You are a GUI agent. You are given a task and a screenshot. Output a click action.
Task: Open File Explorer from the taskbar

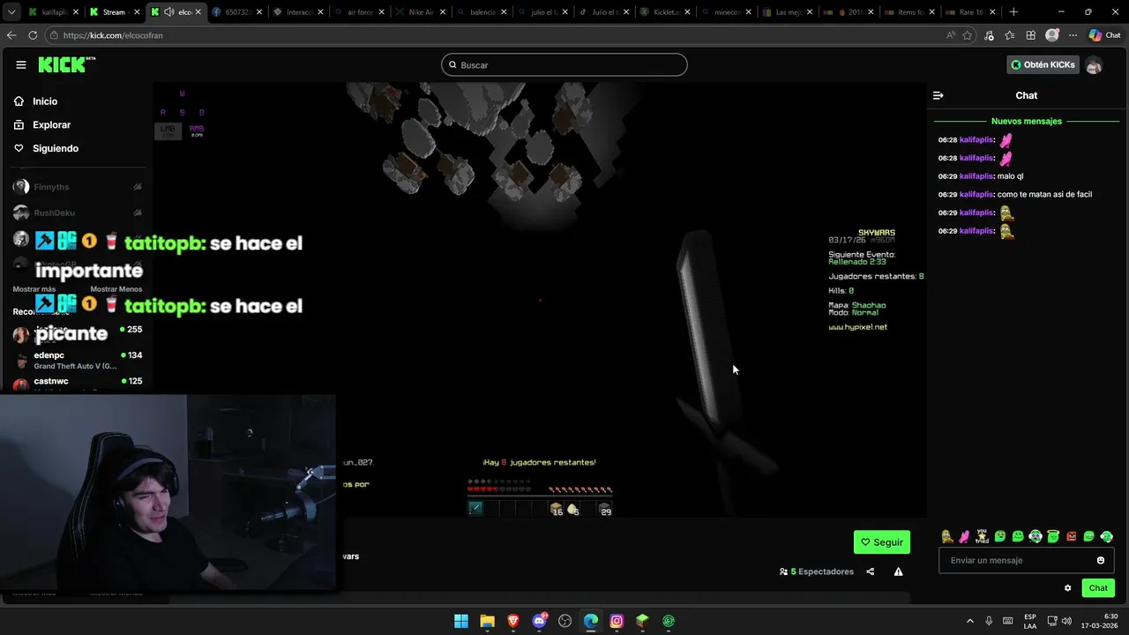coord(487,621)
